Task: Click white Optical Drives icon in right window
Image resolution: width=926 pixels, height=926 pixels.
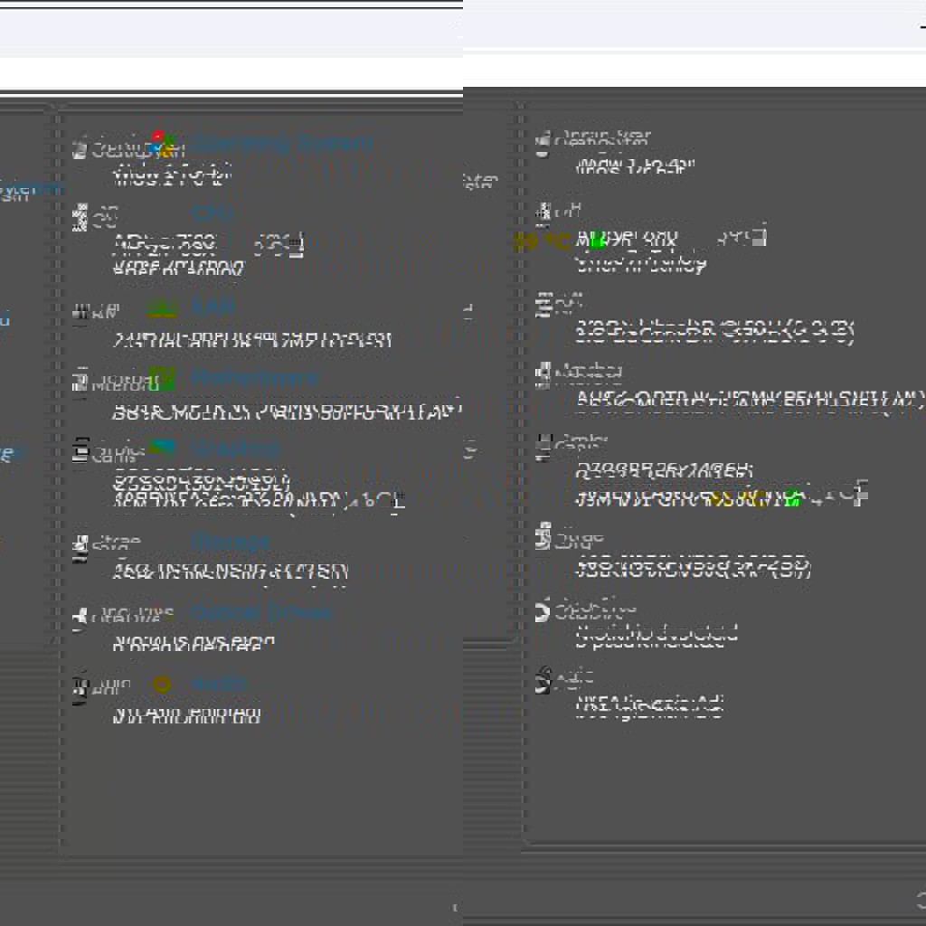Action: pyautogui.click(x=543, y=610)
